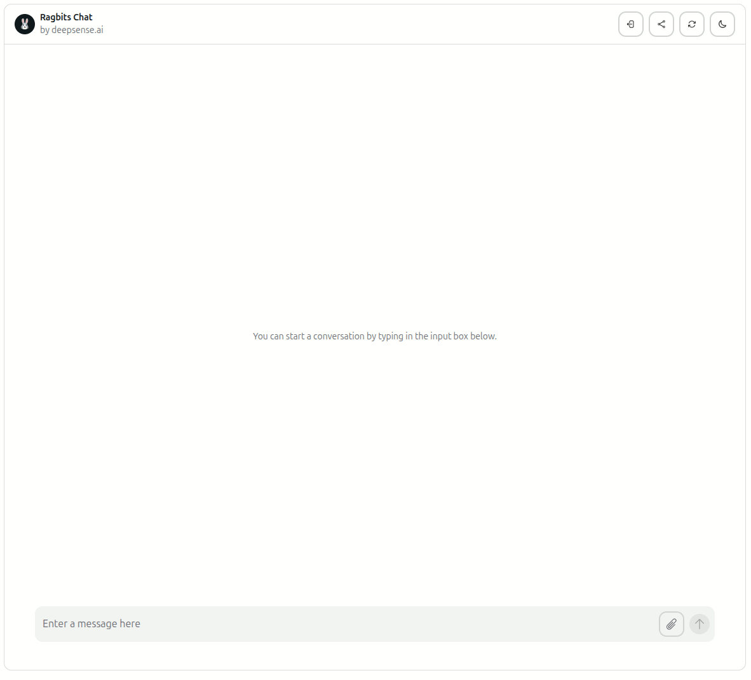
Task: Toggle dark mode with the moon icon
Action: point(722,24)
